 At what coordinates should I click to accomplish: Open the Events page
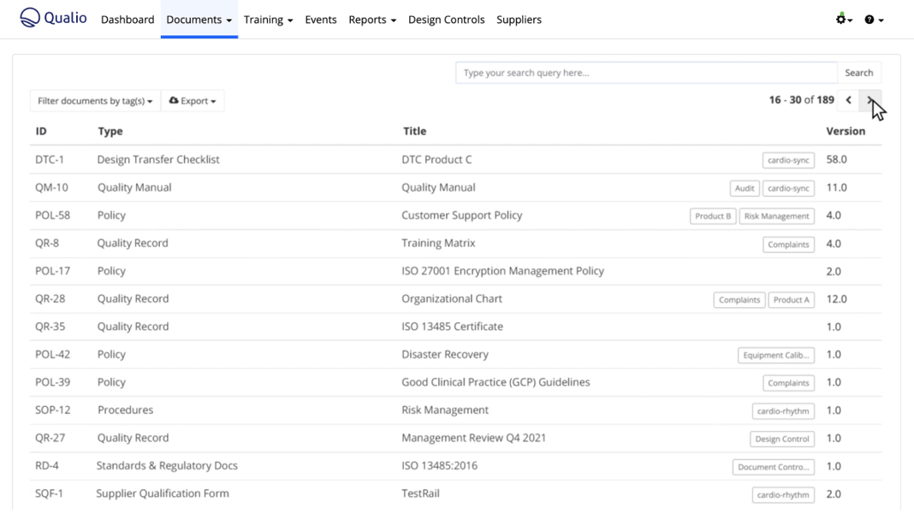tap(321, 20)
